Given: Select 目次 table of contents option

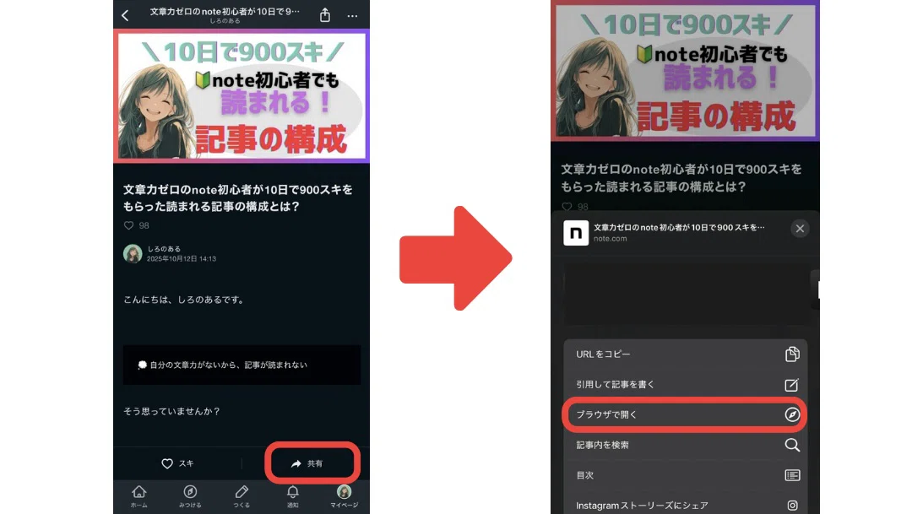Looking at the screenshot, I should pos(685,475).
